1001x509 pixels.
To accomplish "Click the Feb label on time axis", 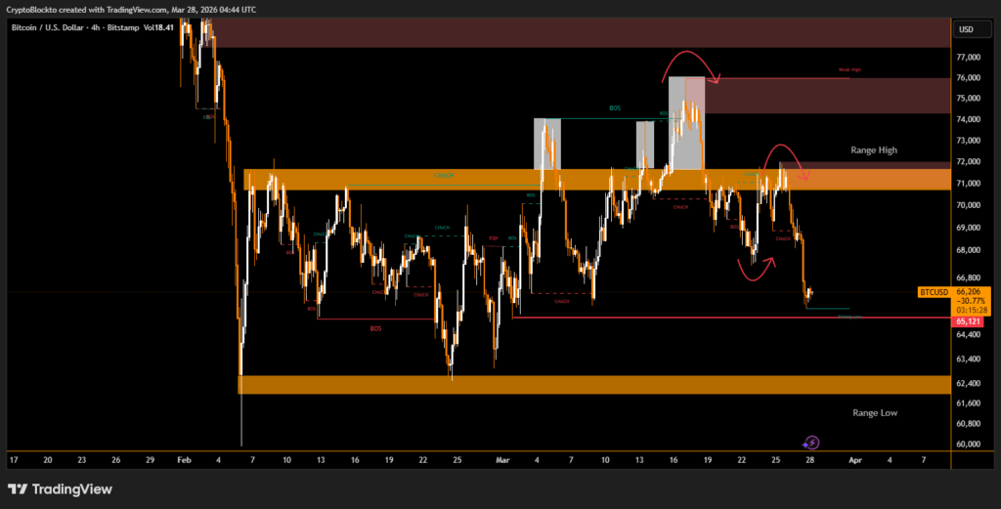I will point(183,458).
